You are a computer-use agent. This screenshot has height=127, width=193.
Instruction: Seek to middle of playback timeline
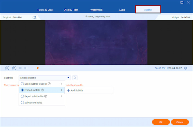click(91, 68)
